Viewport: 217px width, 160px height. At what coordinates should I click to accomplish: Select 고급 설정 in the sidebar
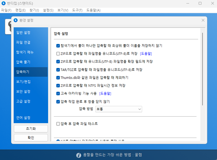point(31,101)
